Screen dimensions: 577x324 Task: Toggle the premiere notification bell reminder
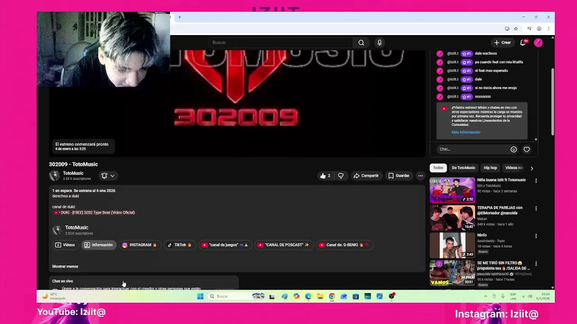(x=104, y=175)
